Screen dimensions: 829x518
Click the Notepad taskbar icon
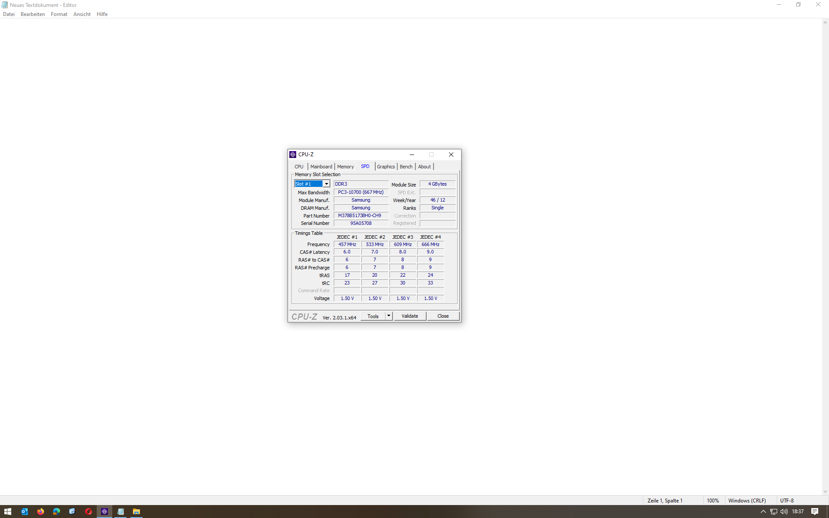coord(120,512)
